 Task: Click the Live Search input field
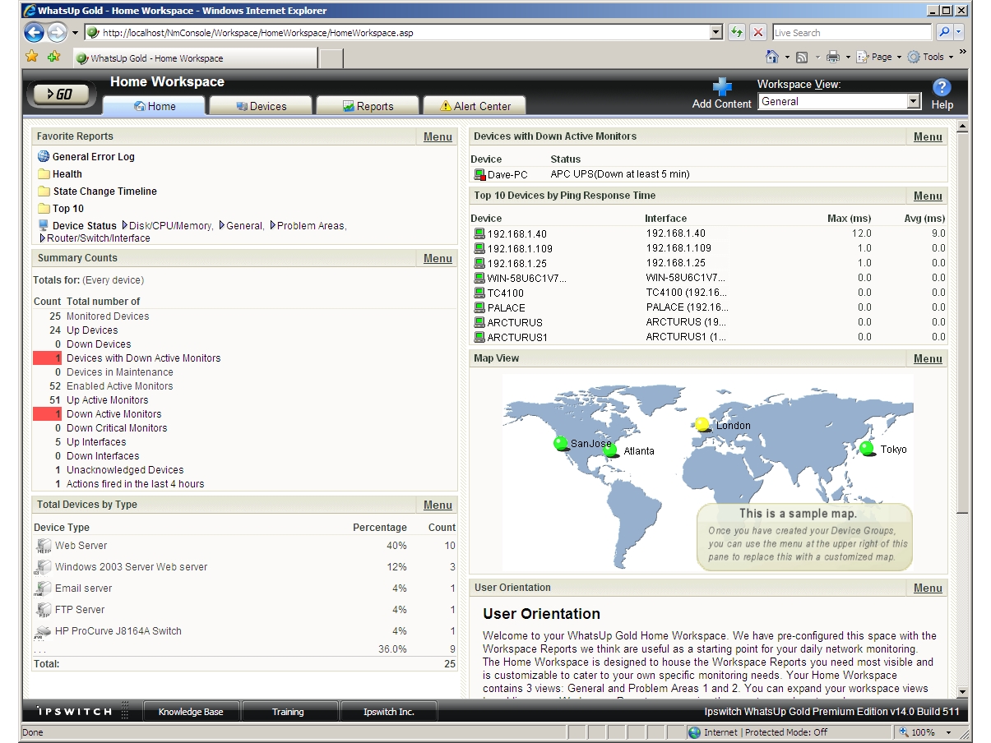854,33
